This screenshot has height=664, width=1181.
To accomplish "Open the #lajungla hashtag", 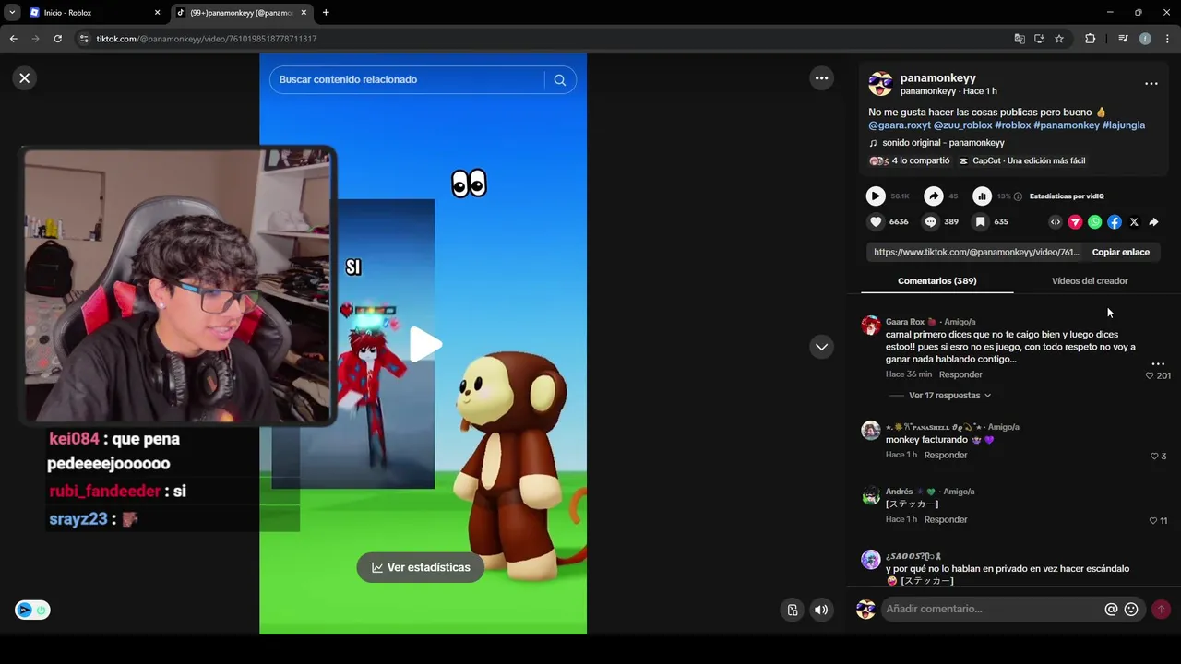I will point(1124,125).
